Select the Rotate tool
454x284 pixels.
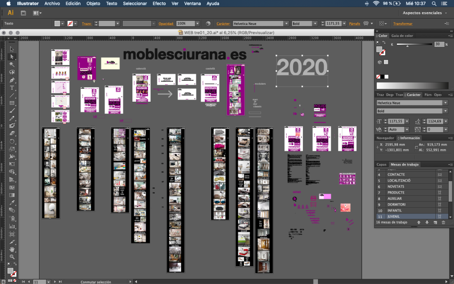tap(12, 142)
